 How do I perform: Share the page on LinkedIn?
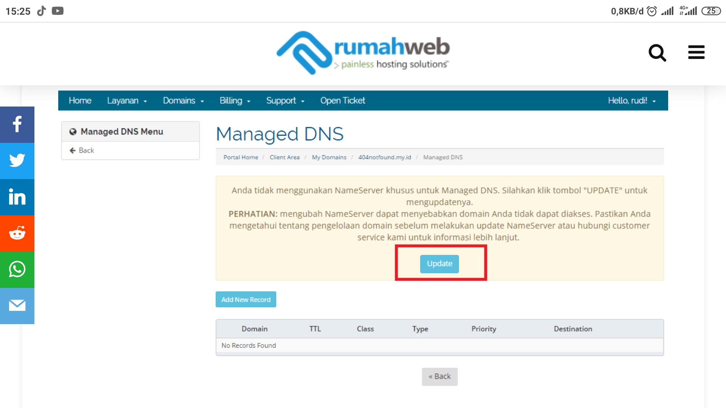17,197
